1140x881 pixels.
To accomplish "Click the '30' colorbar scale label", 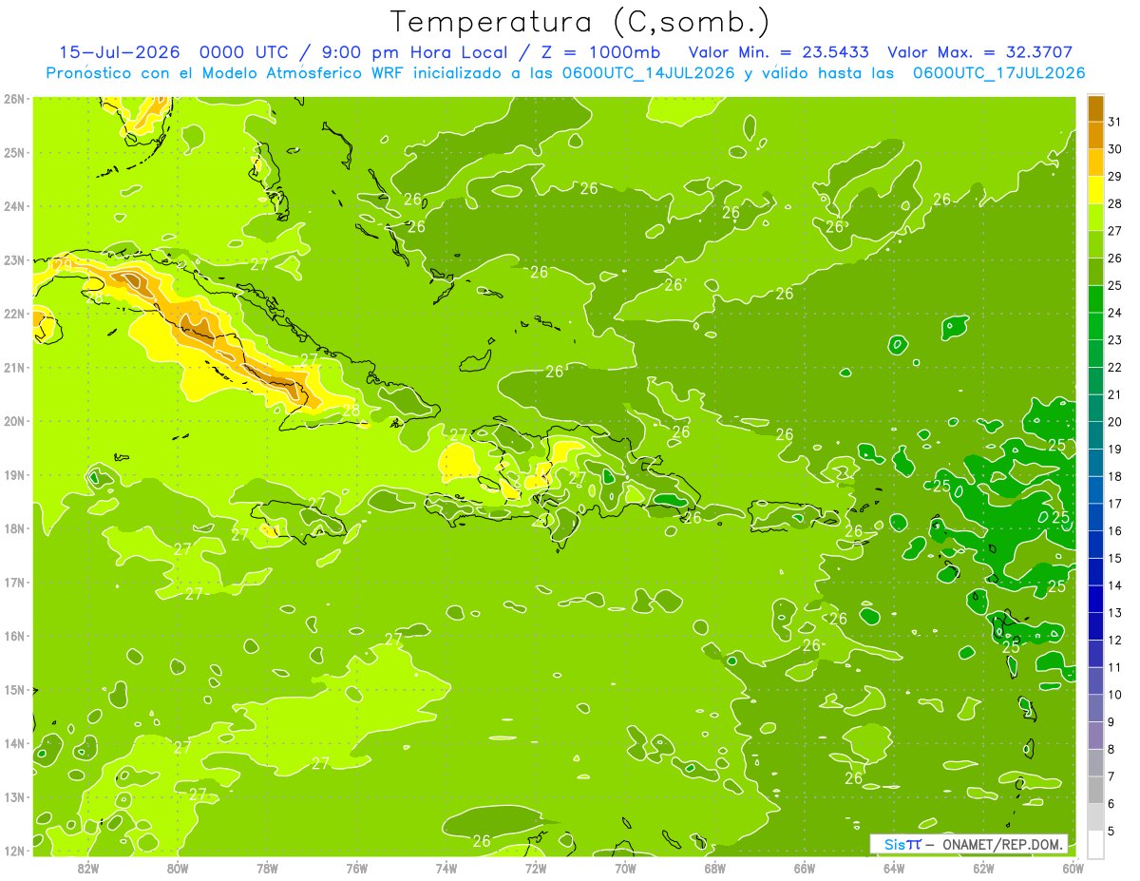I will point(1114,148).
